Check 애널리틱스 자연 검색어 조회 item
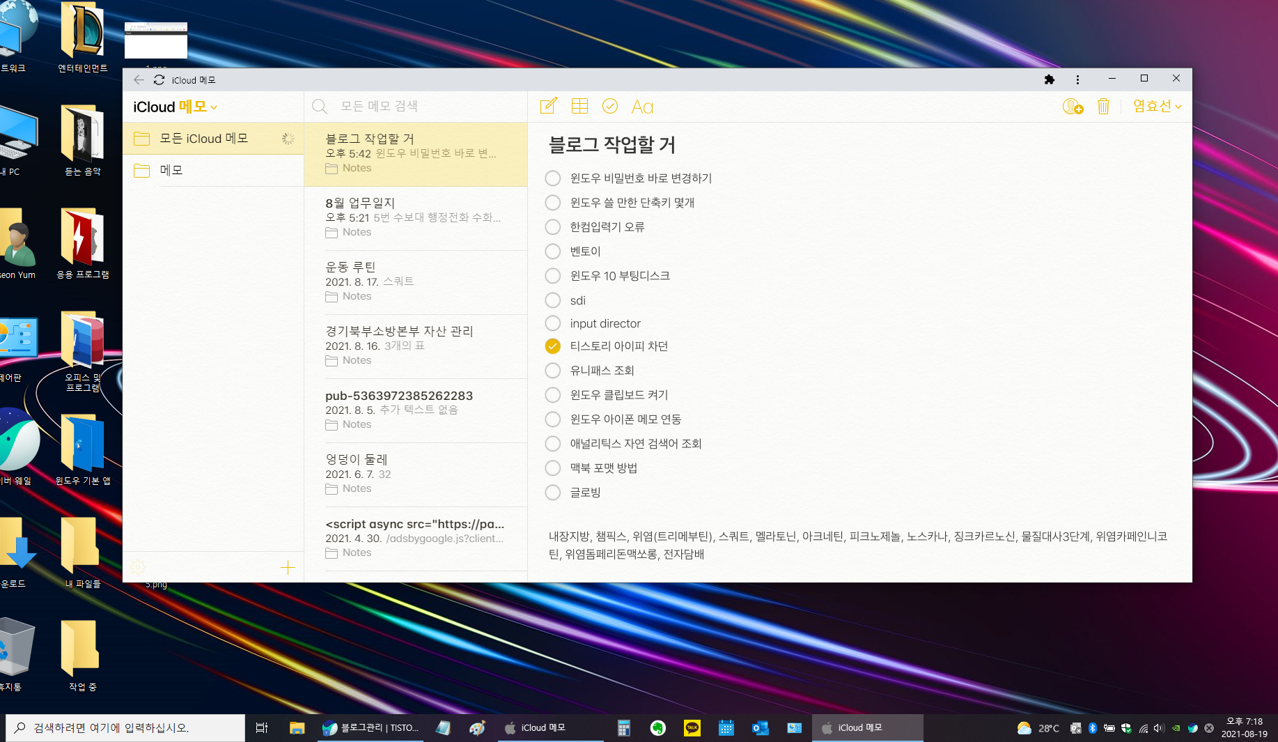The height and width of the screenshot is (742, 1278). click(x=552, y=444)
